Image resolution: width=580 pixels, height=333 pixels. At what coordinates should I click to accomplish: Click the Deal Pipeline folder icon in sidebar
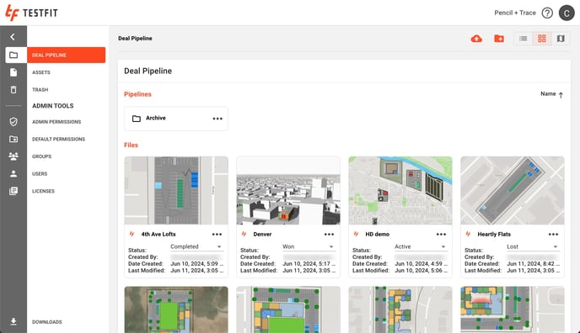tap(13, 55)
